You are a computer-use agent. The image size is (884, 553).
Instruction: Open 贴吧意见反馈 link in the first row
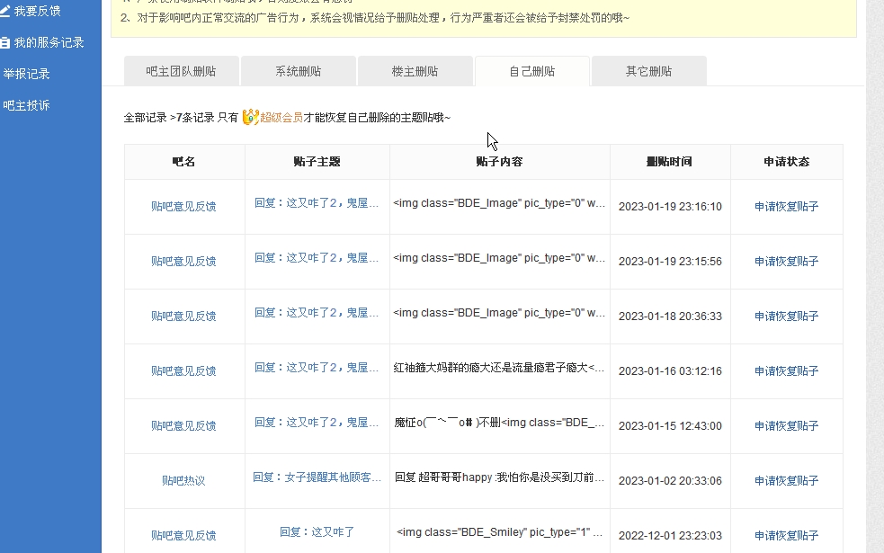point(183,207)
